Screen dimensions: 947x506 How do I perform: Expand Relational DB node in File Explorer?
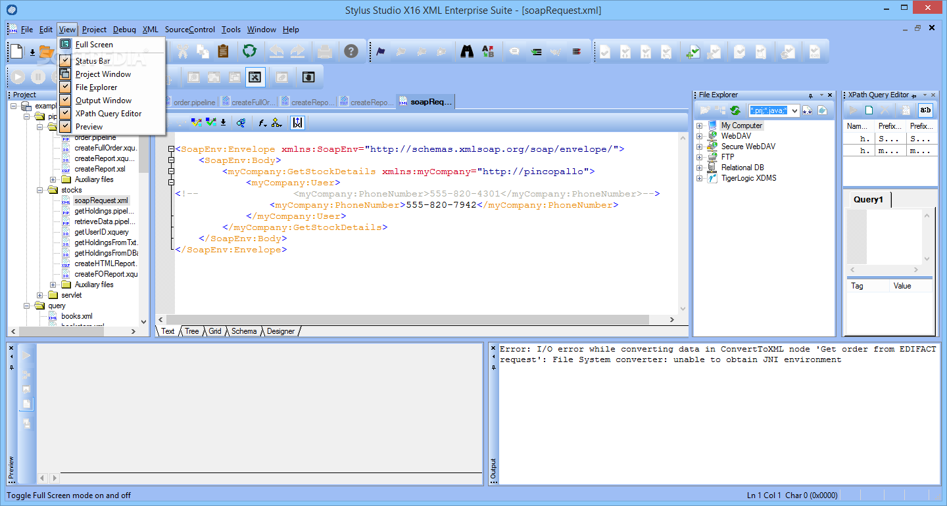(700, 168)
